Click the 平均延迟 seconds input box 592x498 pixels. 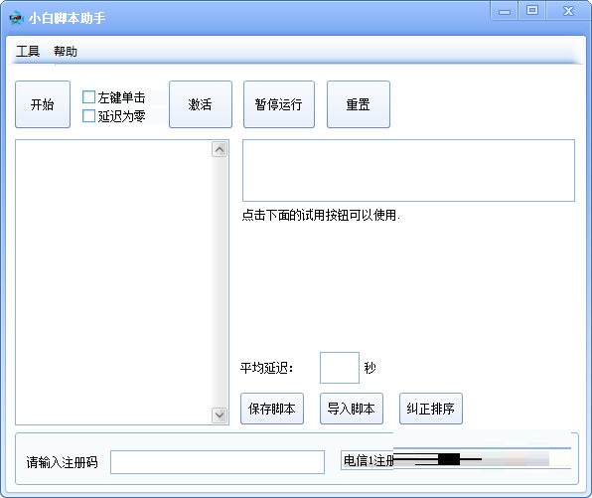coord(340,368)
